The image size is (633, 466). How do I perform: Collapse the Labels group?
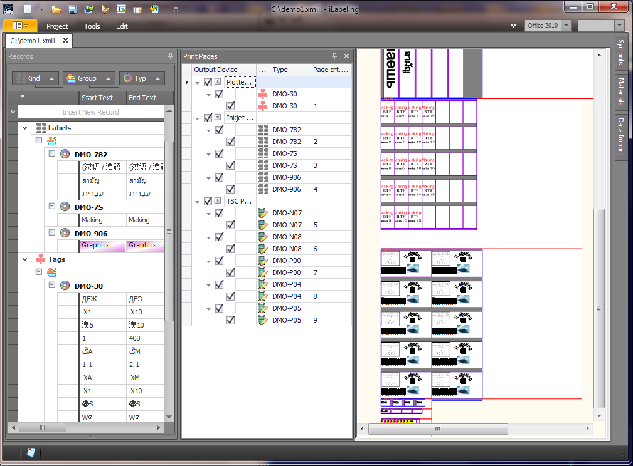point(25,128)
